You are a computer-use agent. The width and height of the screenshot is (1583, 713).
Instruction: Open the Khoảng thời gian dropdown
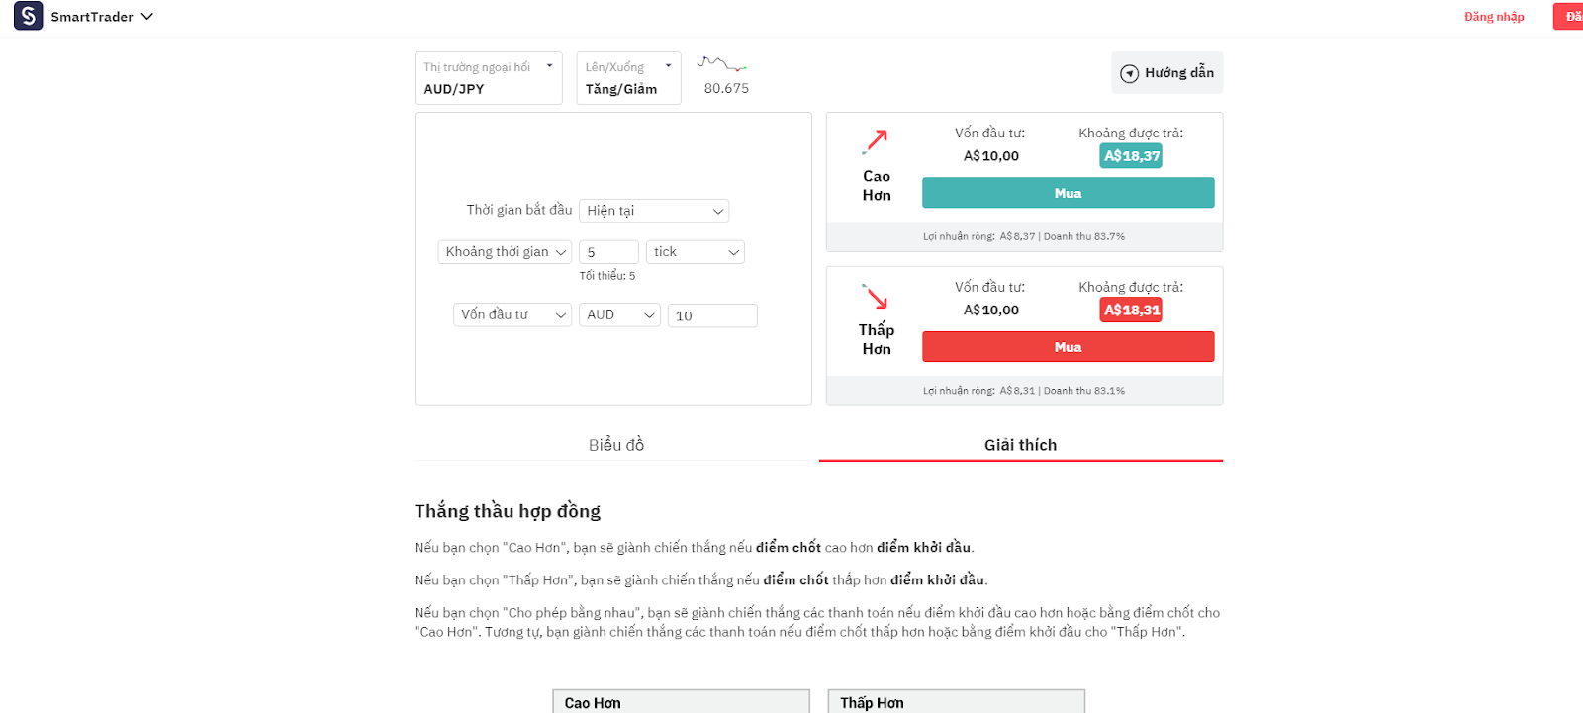506,252
